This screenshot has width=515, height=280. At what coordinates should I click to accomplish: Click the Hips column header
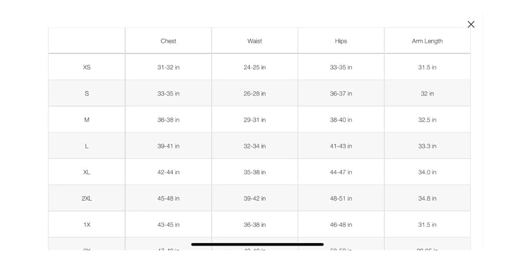coord(341,41)
